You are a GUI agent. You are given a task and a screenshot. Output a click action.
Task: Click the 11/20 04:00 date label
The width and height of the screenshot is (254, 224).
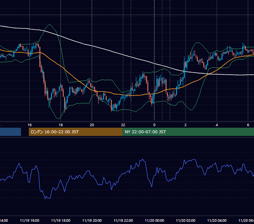pyautogui.click(x=217, y=221)
